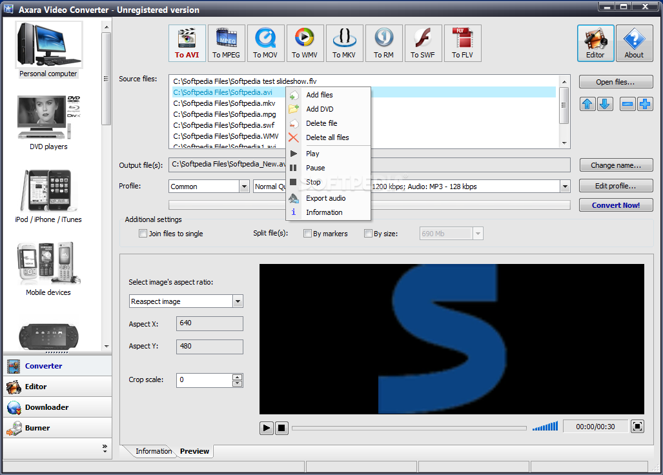The height and width of the screenshot is (475, 663).
Task: Click the Aspect X input field
Action: pyautogui.click(x=210, y=323)
